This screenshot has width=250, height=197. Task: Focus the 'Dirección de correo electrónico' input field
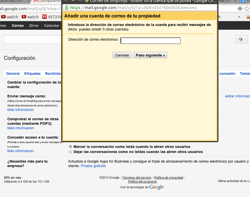(x=150, y=41)
